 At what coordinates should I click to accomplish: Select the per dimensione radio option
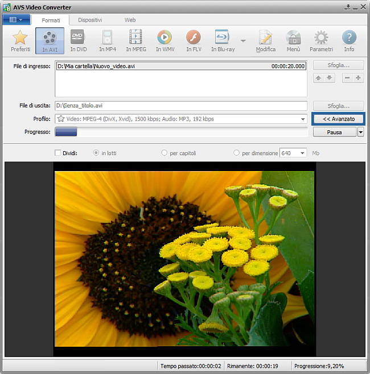pyautogui.click(x=237, y=153)
